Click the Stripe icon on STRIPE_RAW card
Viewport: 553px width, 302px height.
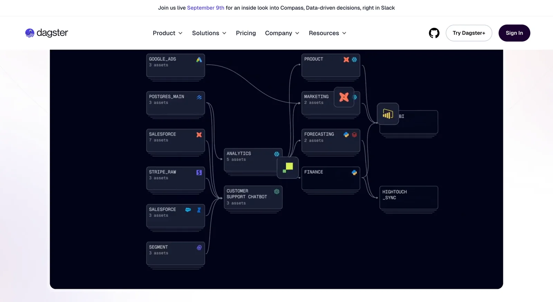click(199, 172)
